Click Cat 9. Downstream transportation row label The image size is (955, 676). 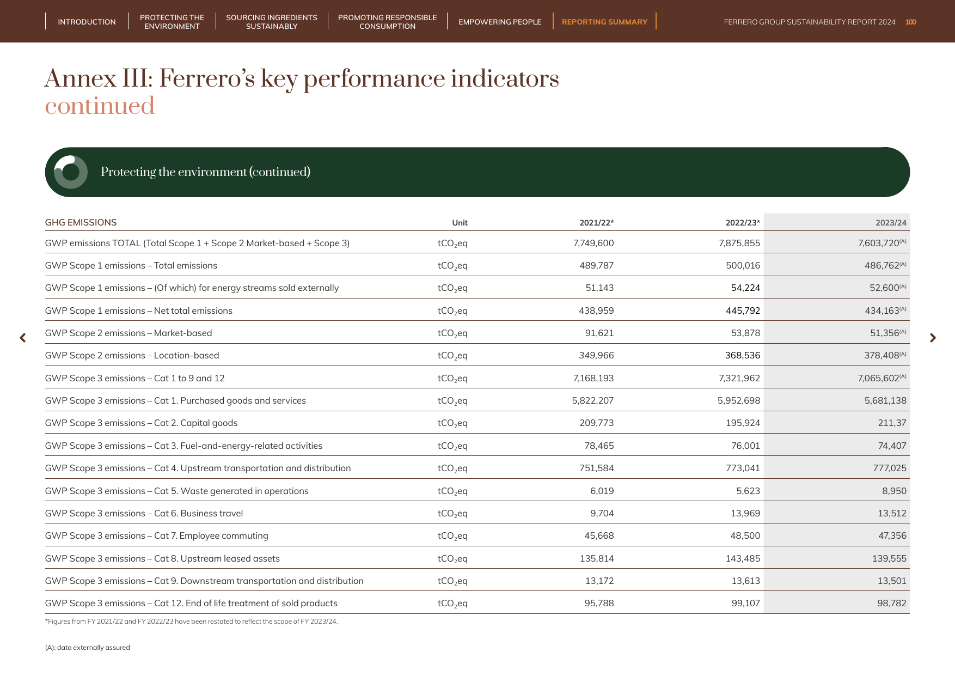coord(204,581)
